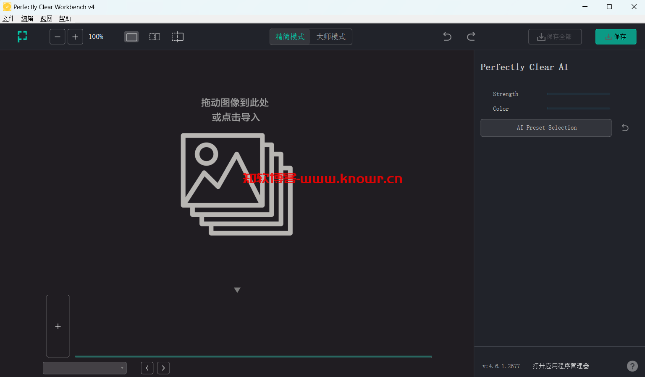Viewport: 645px width, 377px height.
Task: Minimize the Workbench window
Action: [585, 7]
